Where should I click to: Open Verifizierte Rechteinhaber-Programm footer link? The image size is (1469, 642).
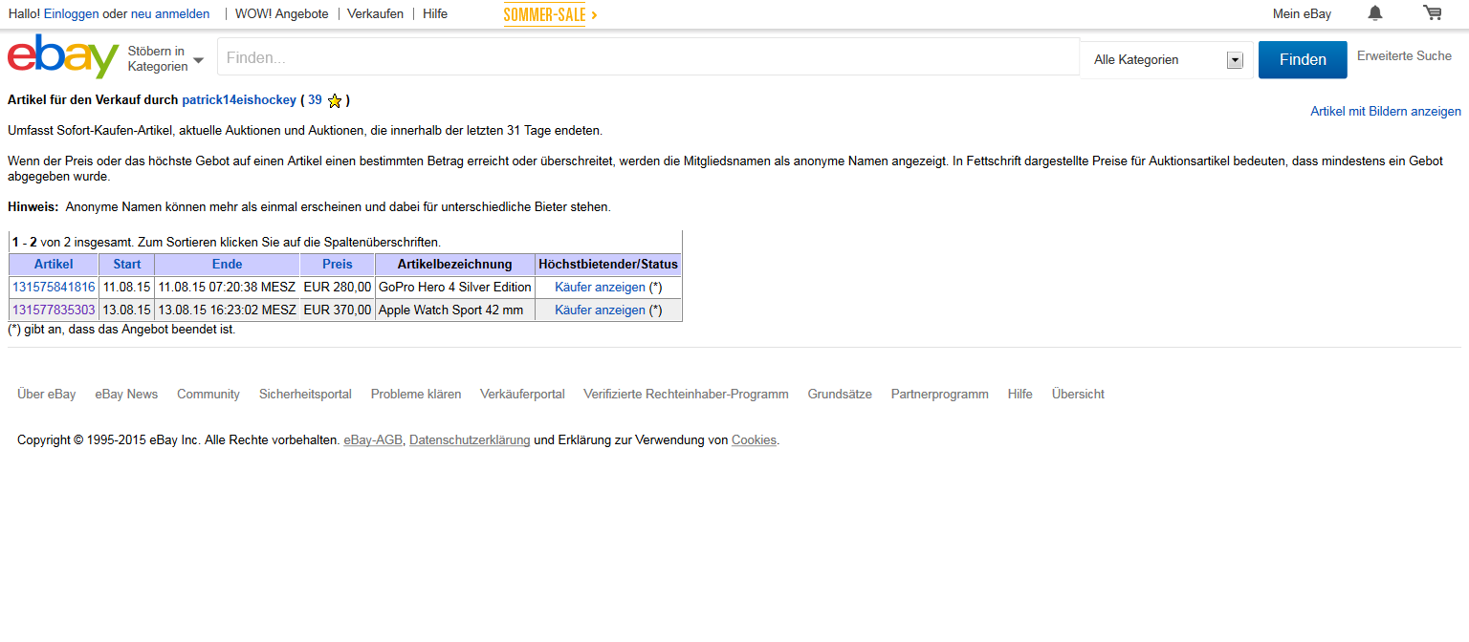(686, 395)
